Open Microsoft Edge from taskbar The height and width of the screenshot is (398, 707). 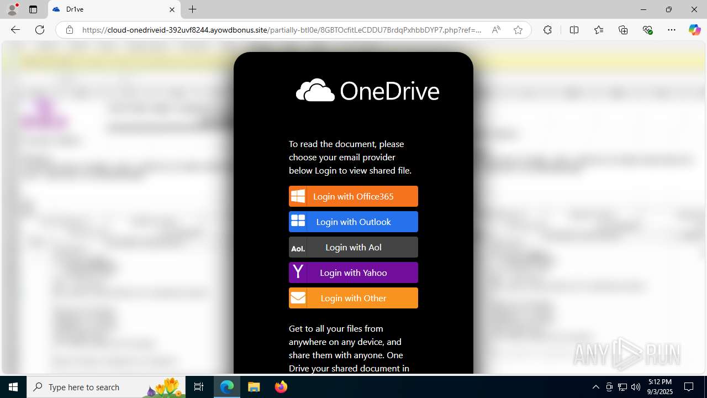tap(228, 387)
